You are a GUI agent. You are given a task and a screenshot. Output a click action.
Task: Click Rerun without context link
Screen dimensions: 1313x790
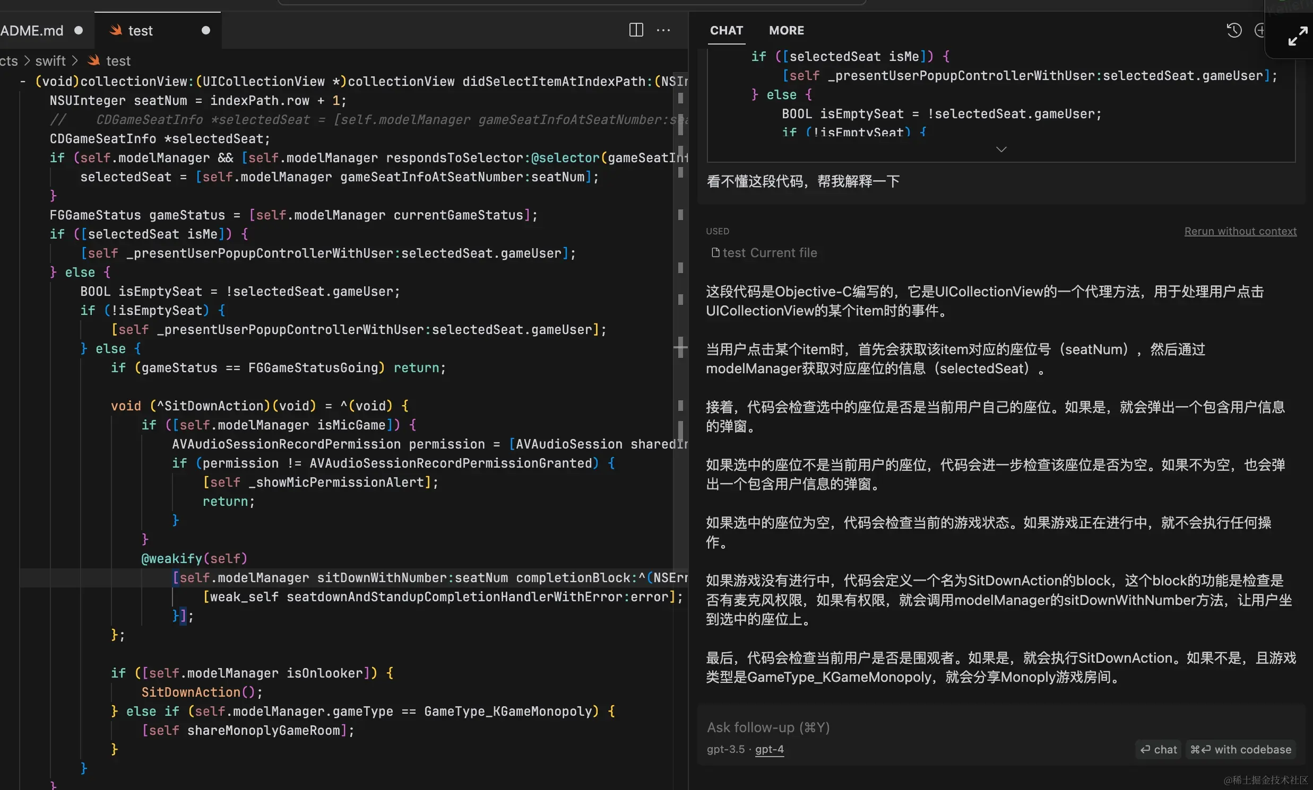[x=1240, y=231]
